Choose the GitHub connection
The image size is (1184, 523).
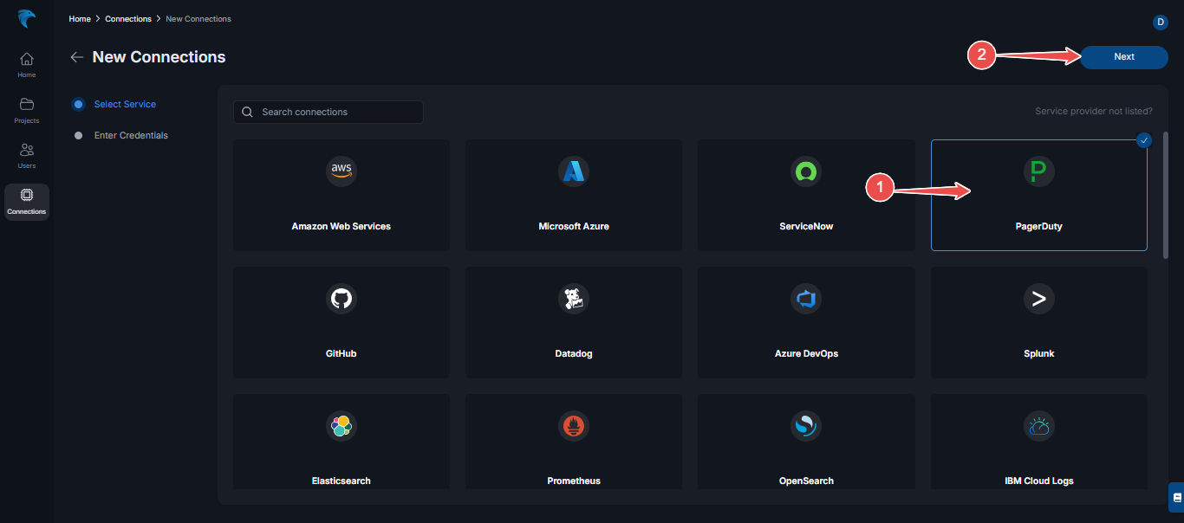point(341,322)
